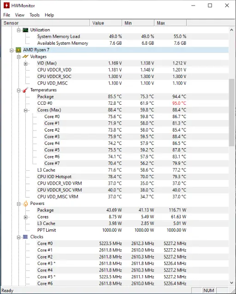Viewport: 236px width, 294px height.
Task: Click the Utilization monitor icon
Action: click(25, 30)
